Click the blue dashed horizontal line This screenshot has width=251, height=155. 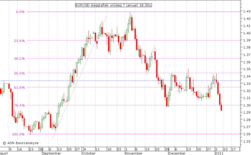[120, 81]
